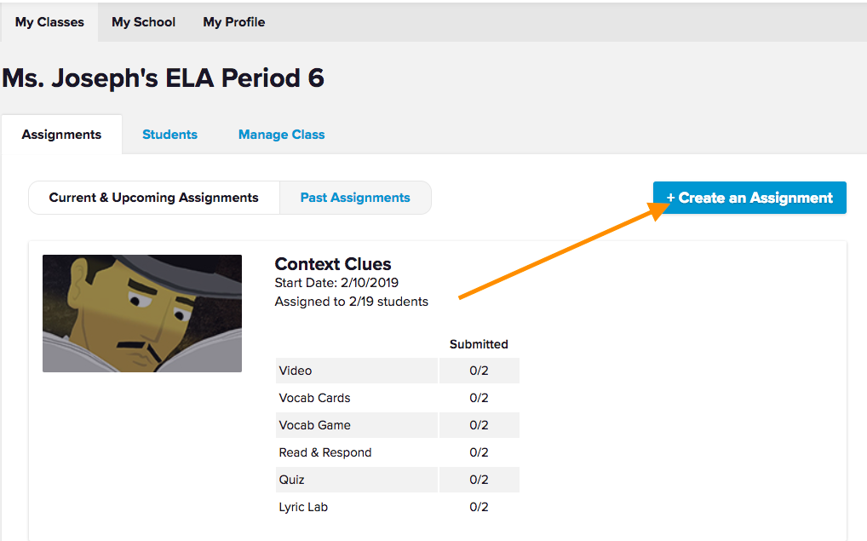Screen dimensions: 867x541
Task: Show Past Assignments list
Action: [355, 198]
